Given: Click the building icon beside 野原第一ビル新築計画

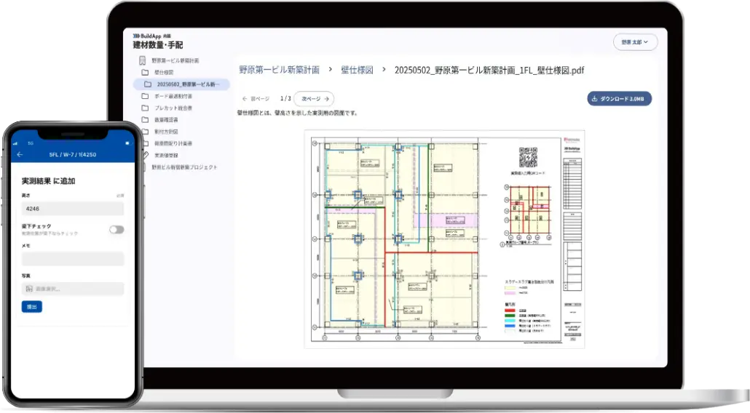Looking at the screenshot, I should (143, 60).
